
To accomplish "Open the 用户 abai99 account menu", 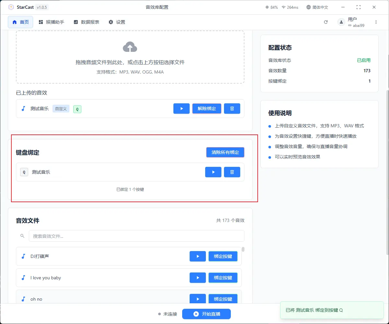I will pyautogui.click(x=351, y=22).
